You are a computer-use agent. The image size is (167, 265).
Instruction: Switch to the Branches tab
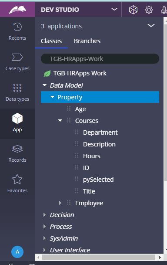tap(87, 41)
